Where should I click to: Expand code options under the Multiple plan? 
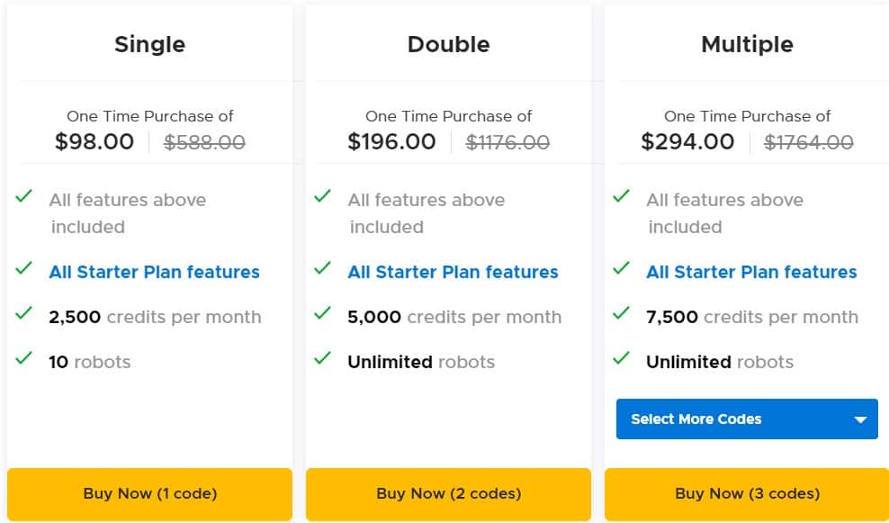[x=746, y=419]
